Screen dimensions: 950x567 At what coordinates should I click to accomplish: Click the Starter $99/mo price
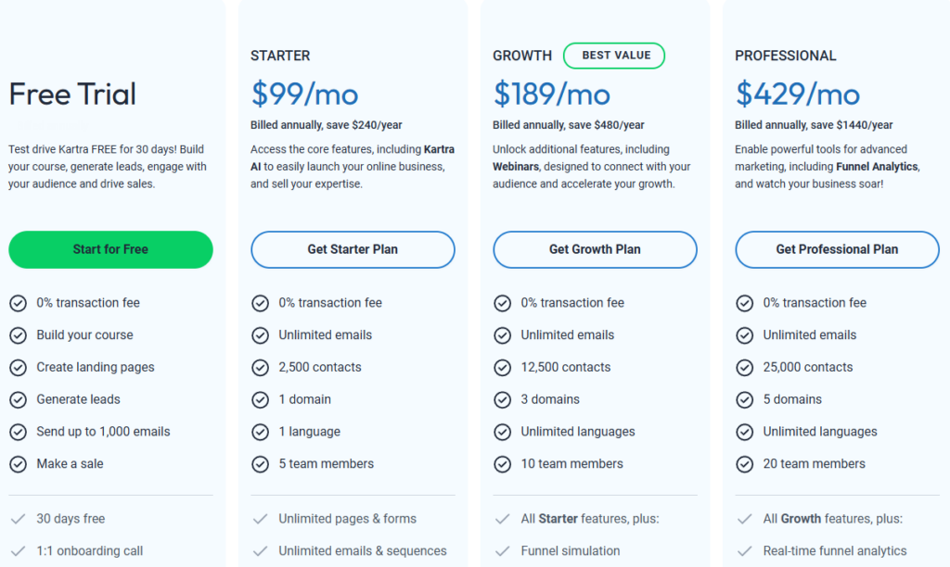[304, 94]
